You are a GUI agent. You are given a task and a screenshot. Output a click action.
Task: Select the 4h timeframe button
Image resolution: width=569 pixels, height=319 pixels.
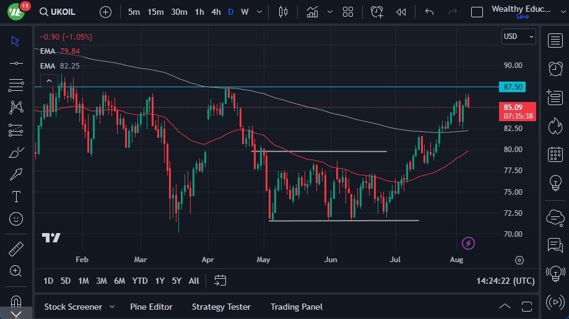tap(215, 12)
